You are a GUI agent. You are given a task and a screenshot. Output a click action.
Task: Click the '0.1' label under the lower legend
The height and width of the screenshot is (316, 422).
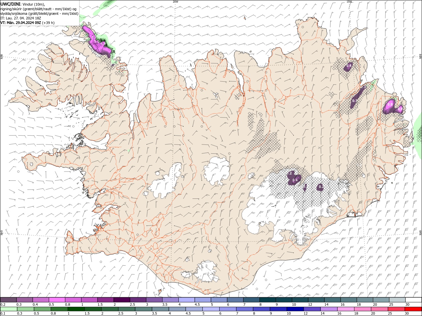3,314
